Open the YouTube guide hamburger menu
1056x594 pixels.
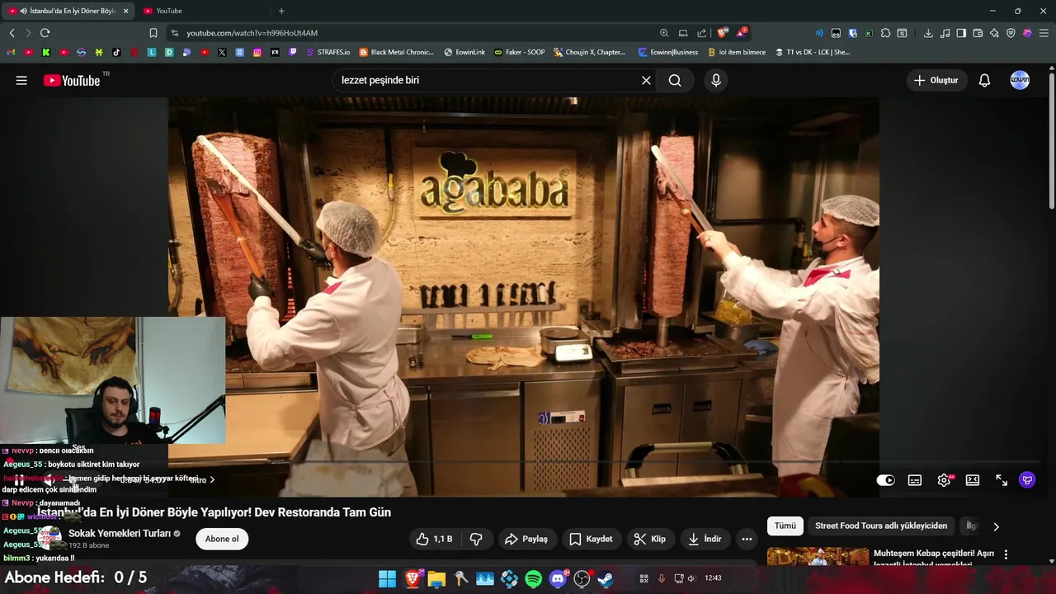click(21, 80)
